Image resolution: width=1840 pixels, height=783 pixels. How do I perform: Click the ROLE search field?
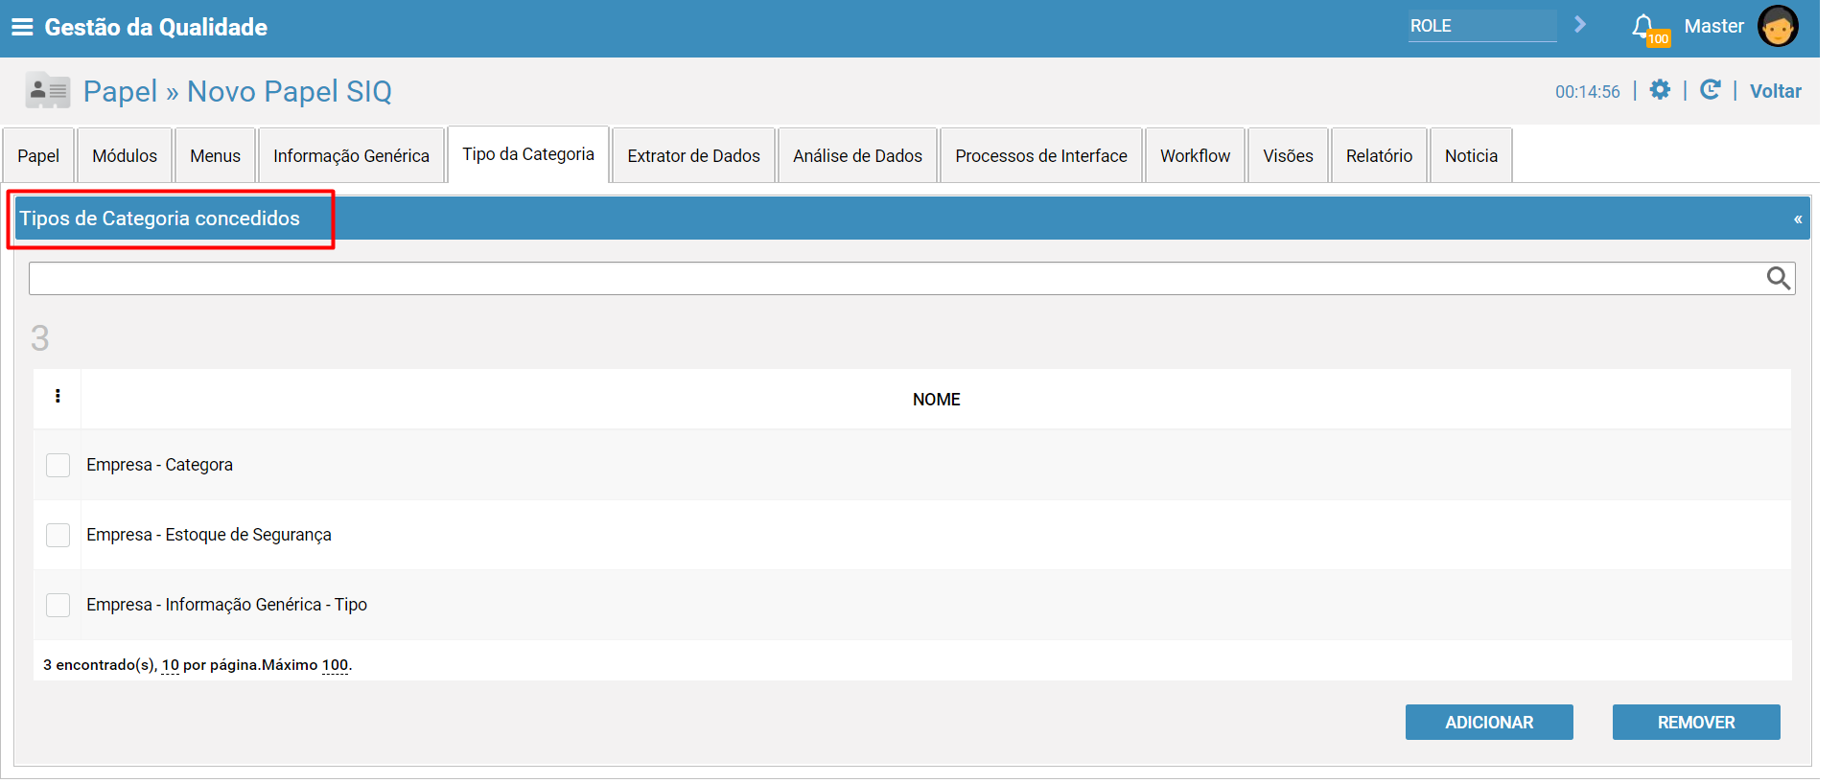[x=1482, y=26]
